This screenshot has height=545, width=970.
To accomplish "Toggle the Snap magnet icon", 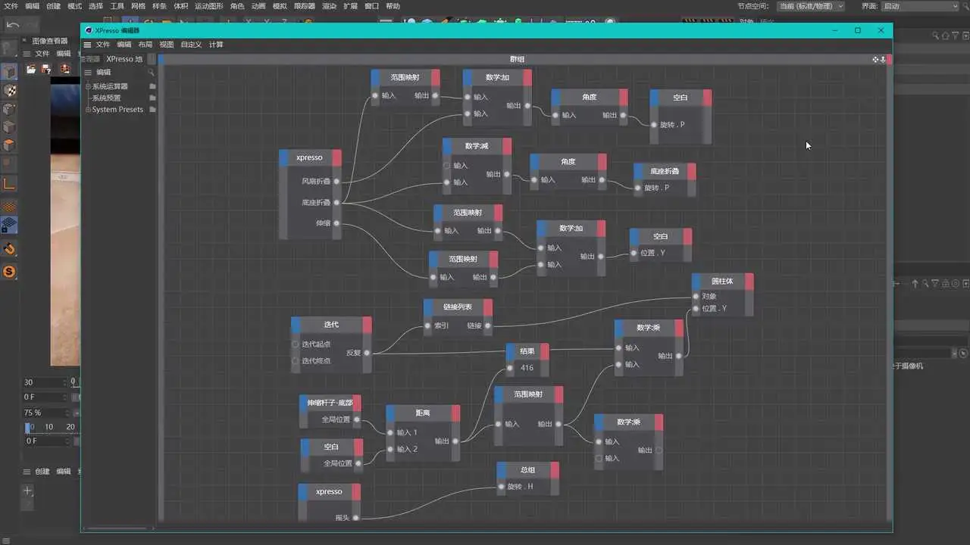I will pyautogui.click(x=10, y=249).
